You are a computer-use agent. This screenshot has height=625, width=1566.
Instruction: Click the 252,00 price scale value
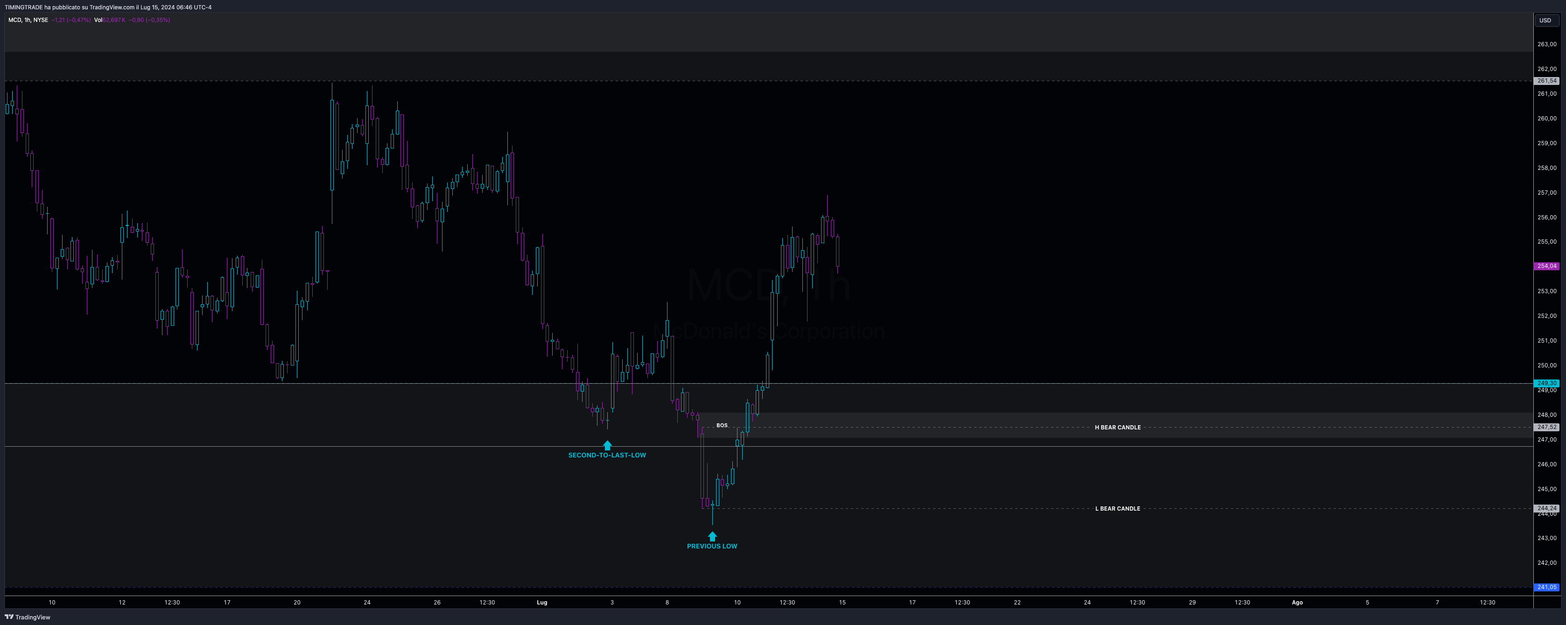pos(1546,316)
